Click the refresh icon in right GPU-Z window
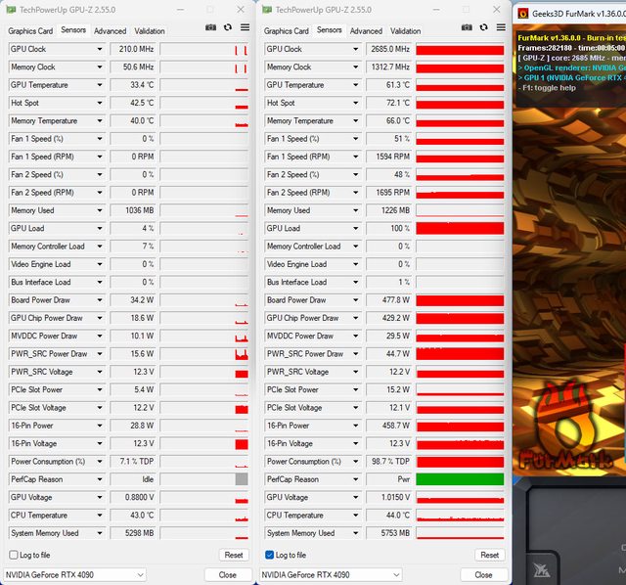Screen dimensions: 626x585 tap(484, 28)
